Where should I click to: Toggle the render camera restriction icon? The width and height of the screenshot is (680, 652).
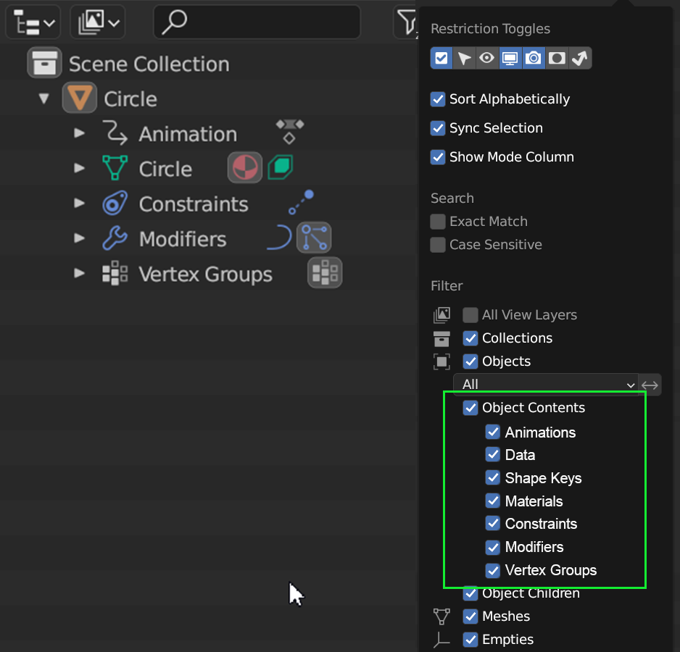point(534,58)
